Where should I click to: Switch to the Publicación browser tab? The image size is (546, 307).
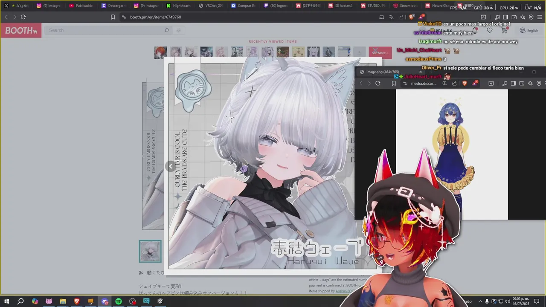coord(81,6)
